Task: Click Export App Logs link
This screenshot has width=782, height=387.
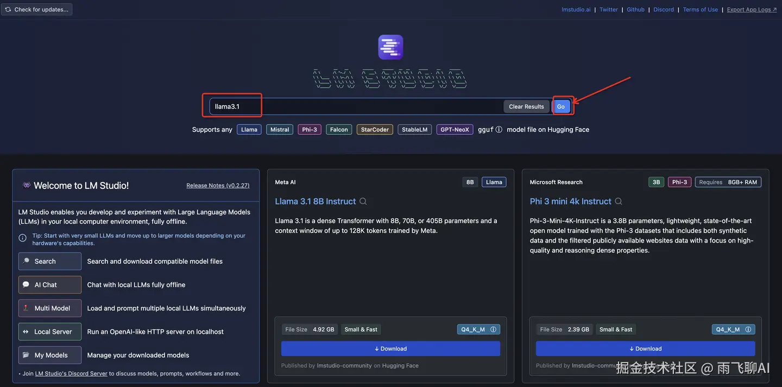Action: point(752,10)
